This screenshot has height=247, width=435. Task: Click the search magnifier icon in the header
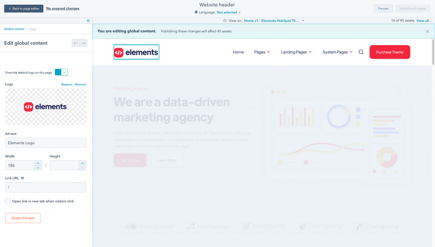(361, 52)
